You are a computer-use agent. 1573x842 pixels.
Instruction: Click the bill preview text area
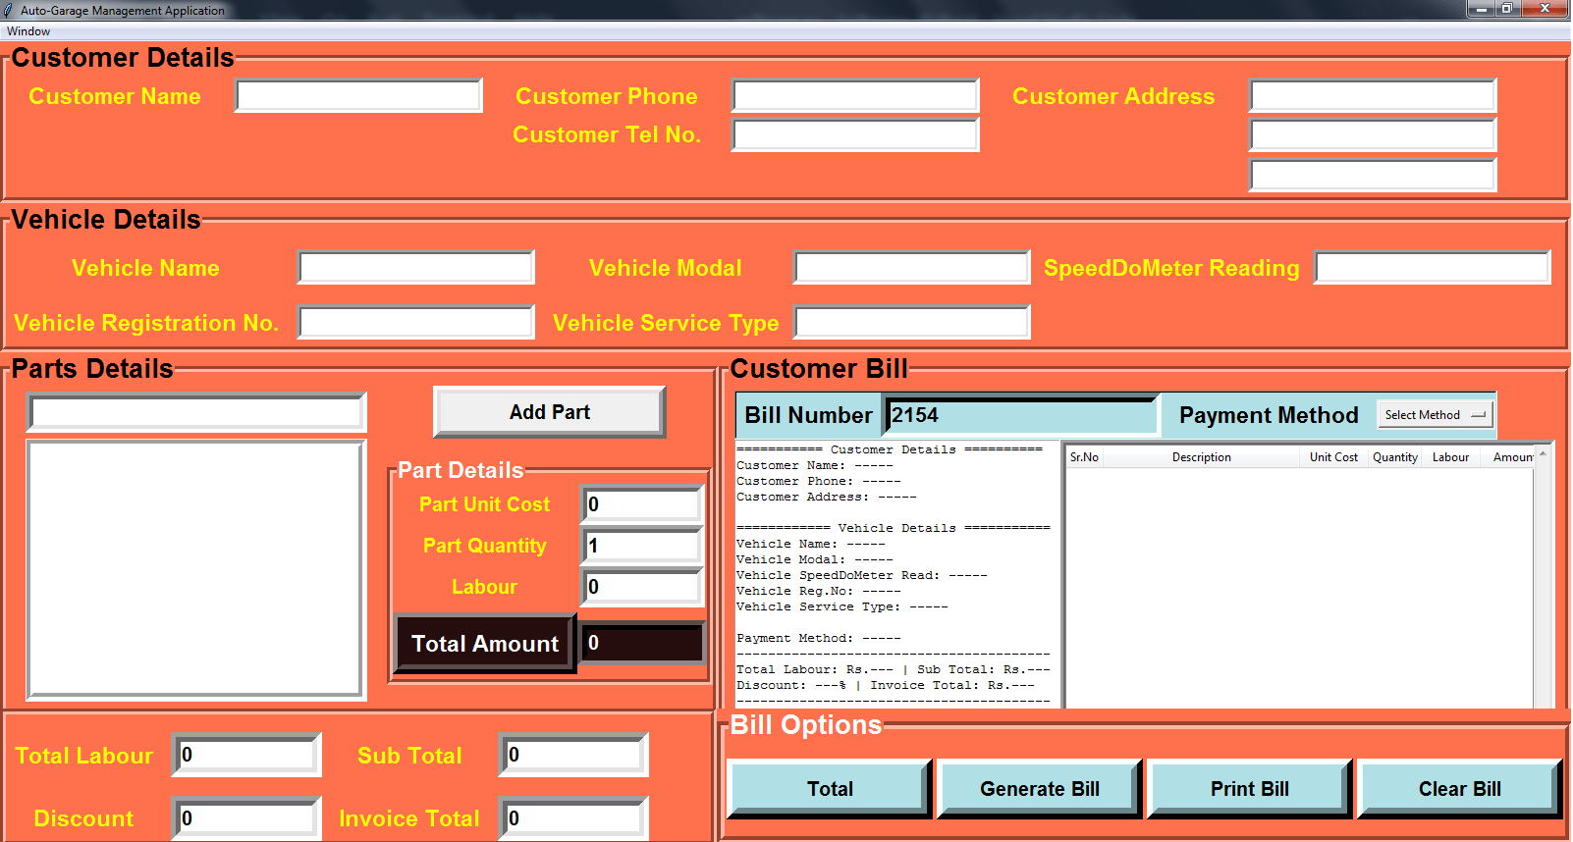click(895, 574)
